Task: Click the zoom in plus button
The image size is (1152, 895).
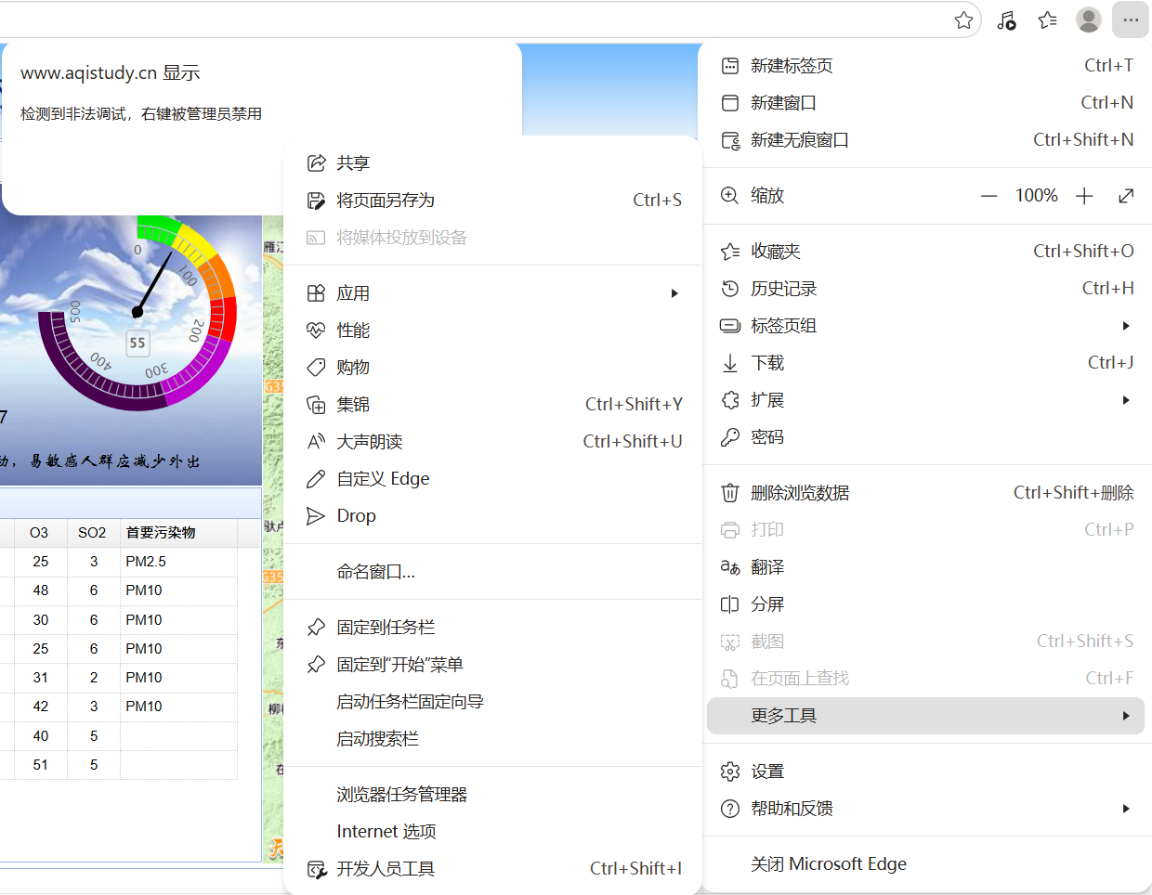Action: pyautogui.click(x=1084, y=196)
